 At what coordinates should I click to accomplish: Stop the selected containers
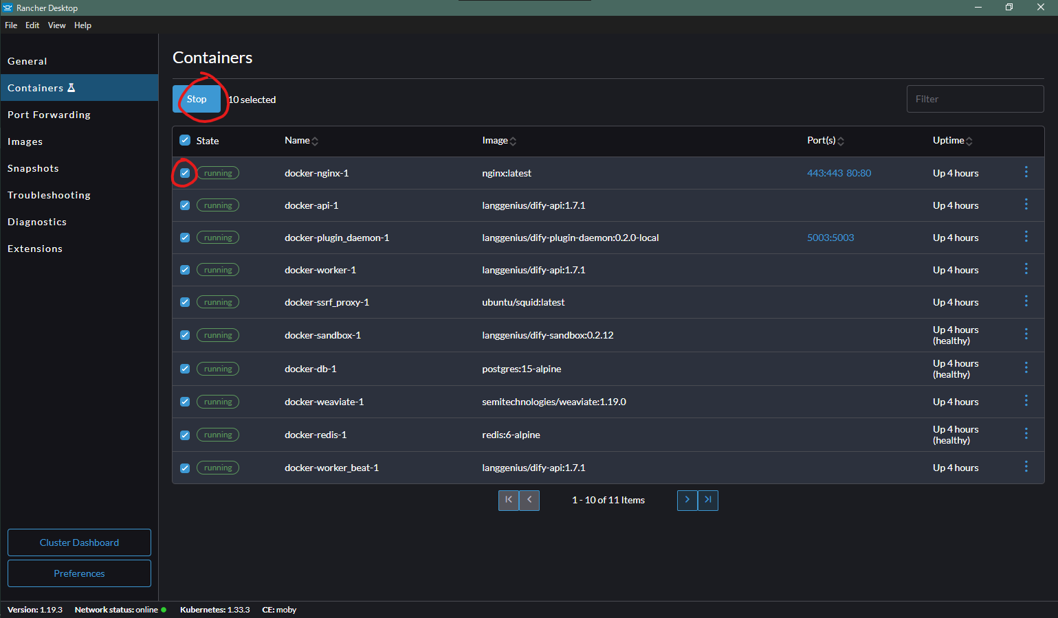pos(197,99)
